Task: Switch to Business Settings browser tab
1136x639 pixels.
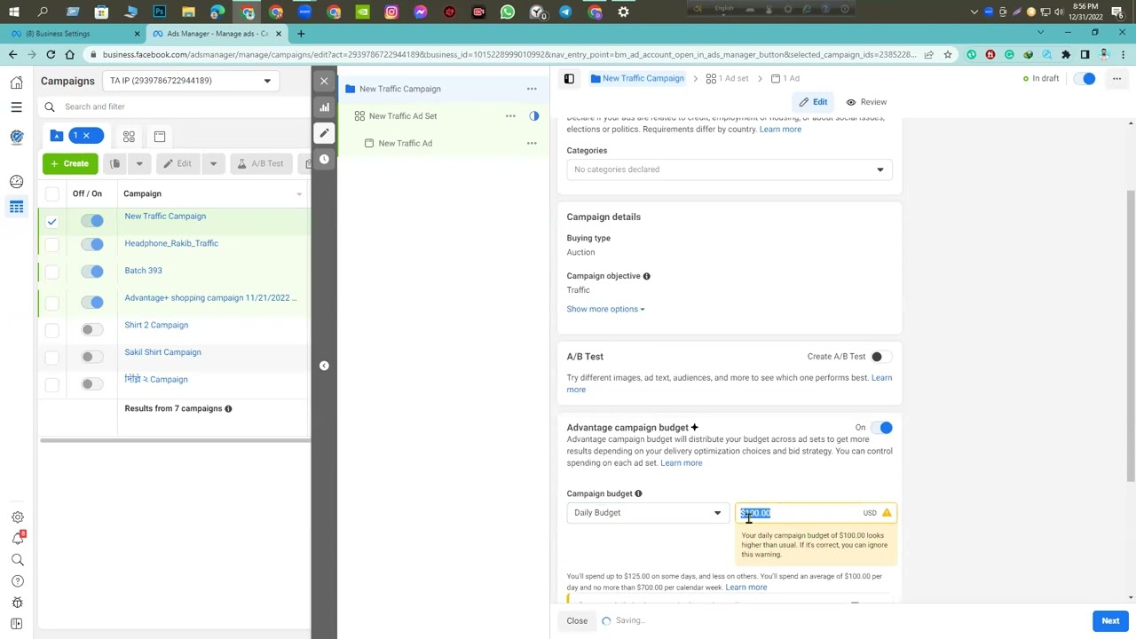Action: pyautogui.click(x=73, y=34)
